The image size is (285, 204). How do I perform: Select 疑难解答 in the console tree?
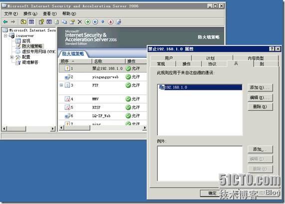pyautogui.click(x=30, y=62)
